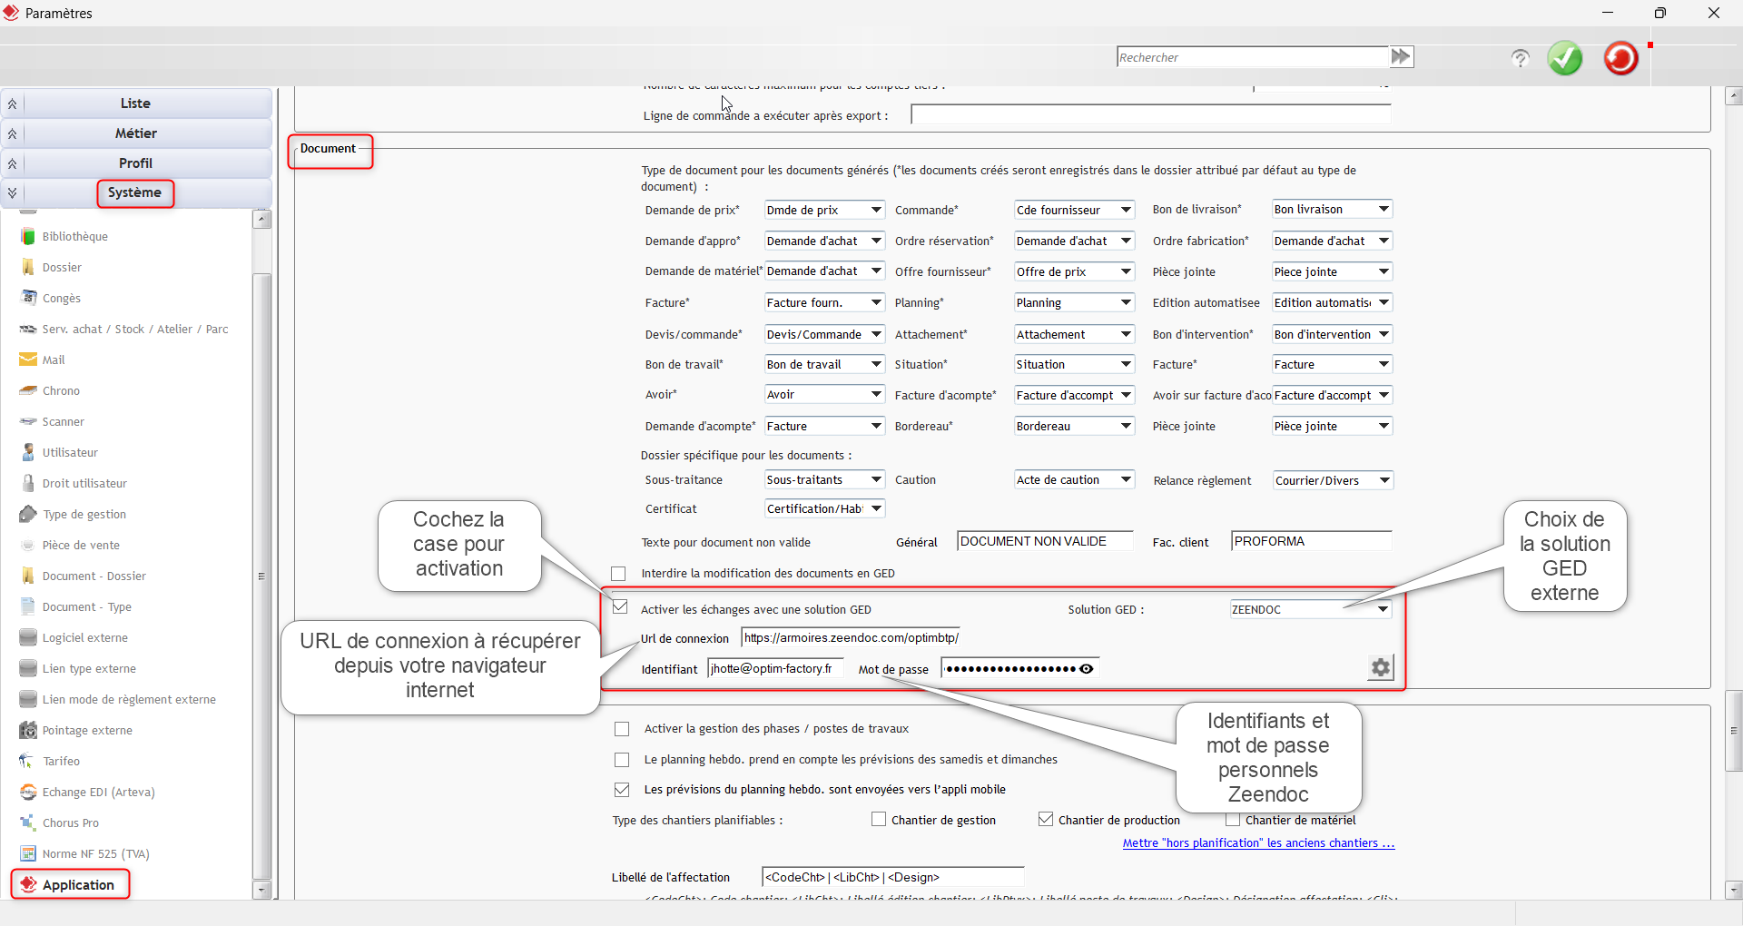Image resolution: width=1743 pixels, height=926 pixels.
Task: Open Certificat Certification/Hab dropdown
Action: tap(824, 508)
